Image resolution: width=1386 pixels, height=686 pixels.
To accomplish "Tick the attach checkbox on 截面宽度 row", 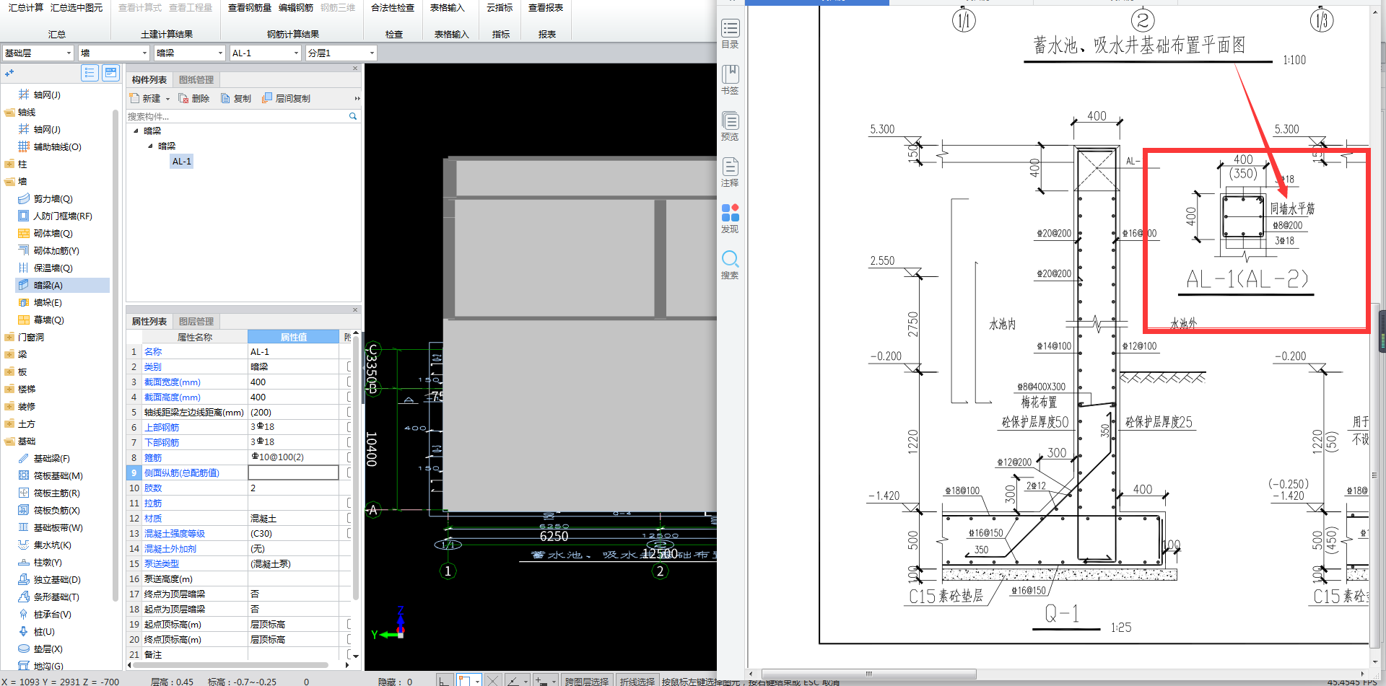I will coord(348,382).
